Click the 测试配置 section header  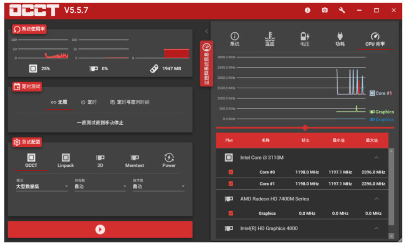pyautogui.click(x=27, y=142)
